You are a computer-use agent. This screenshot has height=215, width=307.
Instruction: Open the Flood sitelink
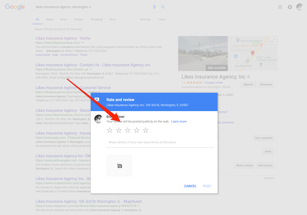[84, 55]
